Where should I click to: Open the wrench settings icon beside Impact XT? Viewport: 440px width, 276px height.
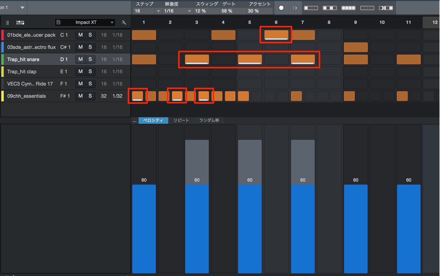tap(124, 22)
